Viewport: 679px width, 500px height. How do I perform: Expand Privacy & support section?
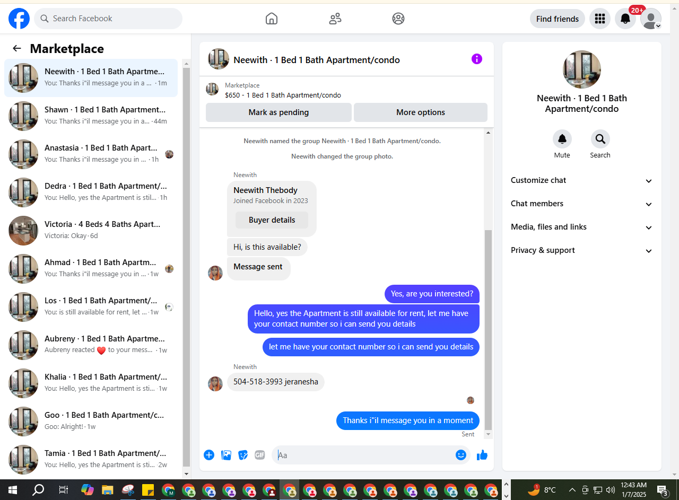click(582, 250)
